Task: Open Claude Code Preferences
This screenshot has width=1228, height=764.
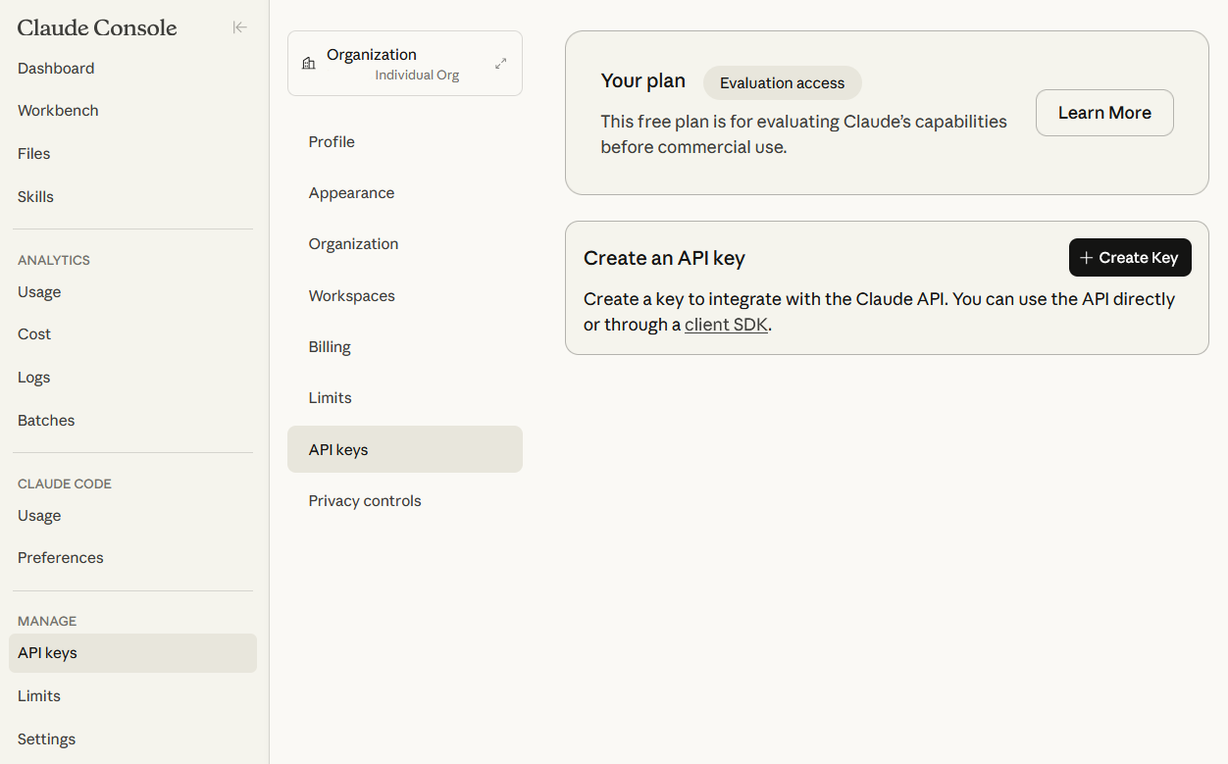Action: point(60,558)
